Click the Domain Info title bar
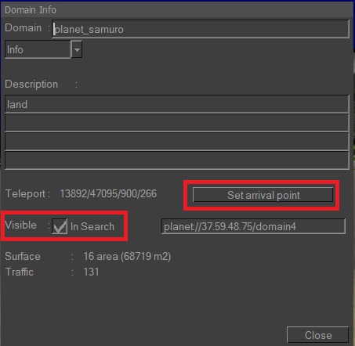Screen dimensions: 355x346 click(177, 9)
